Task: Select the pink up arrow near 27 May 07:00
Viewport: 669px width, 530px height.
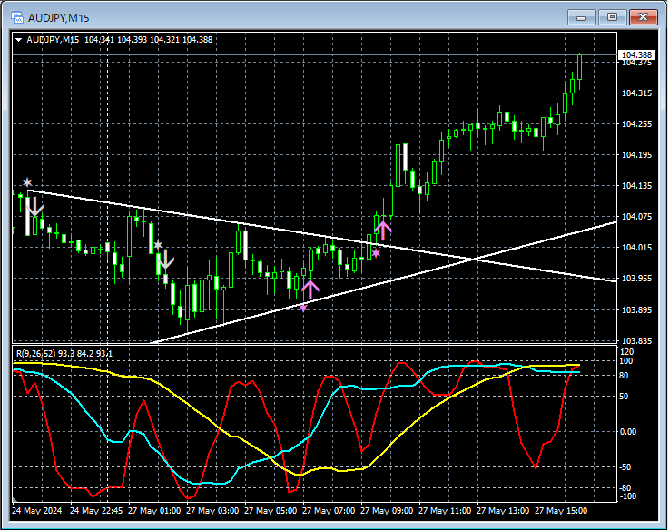Action: (x=310, y=290)
